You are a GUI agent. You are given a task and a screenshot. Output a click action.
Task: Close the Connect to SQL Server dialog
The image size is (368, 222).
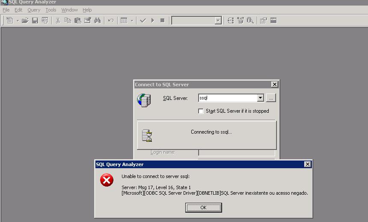(x=275, y=84)
